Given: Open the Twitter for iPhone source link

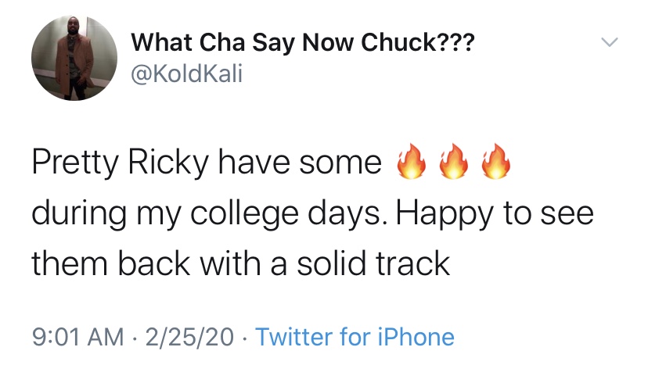Looking at the screenshot, I should (x=355, y=337).
